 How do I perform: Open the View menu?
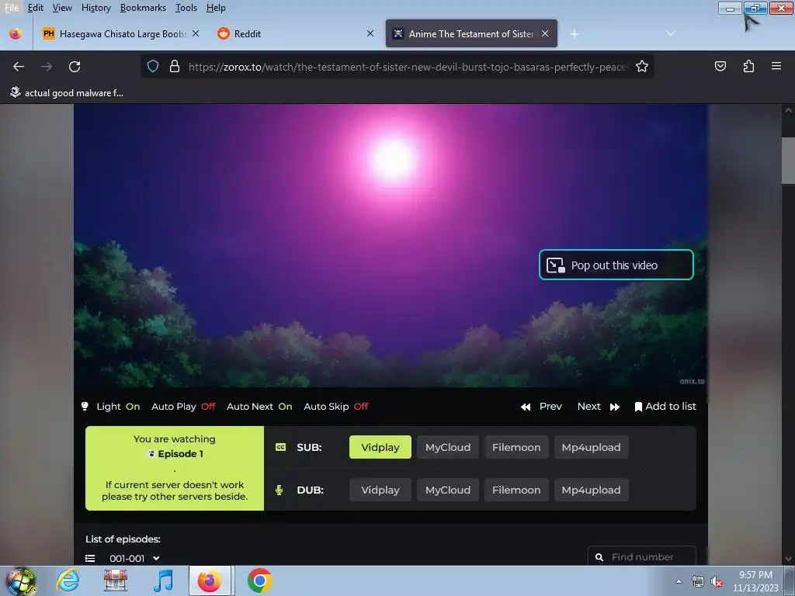pos(62,8)
